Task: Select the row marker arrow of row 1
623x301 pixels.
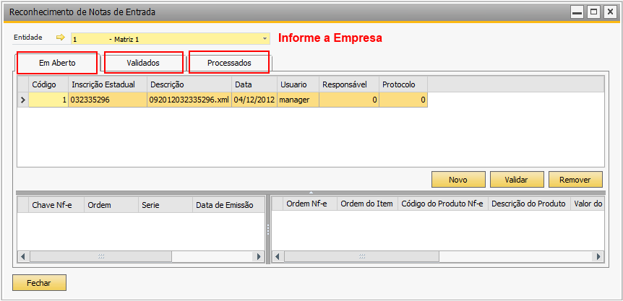Action: [x=23, y=100]
